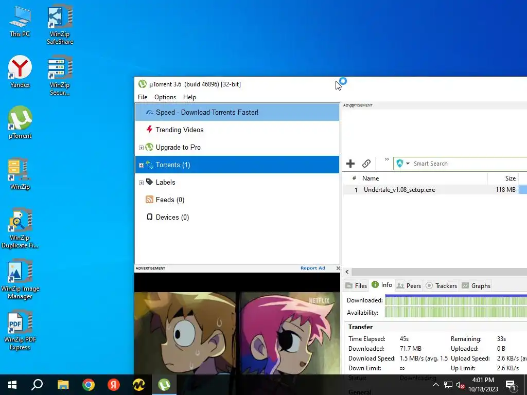
Task: Sort by the Name column header
Action: [423, 178]
